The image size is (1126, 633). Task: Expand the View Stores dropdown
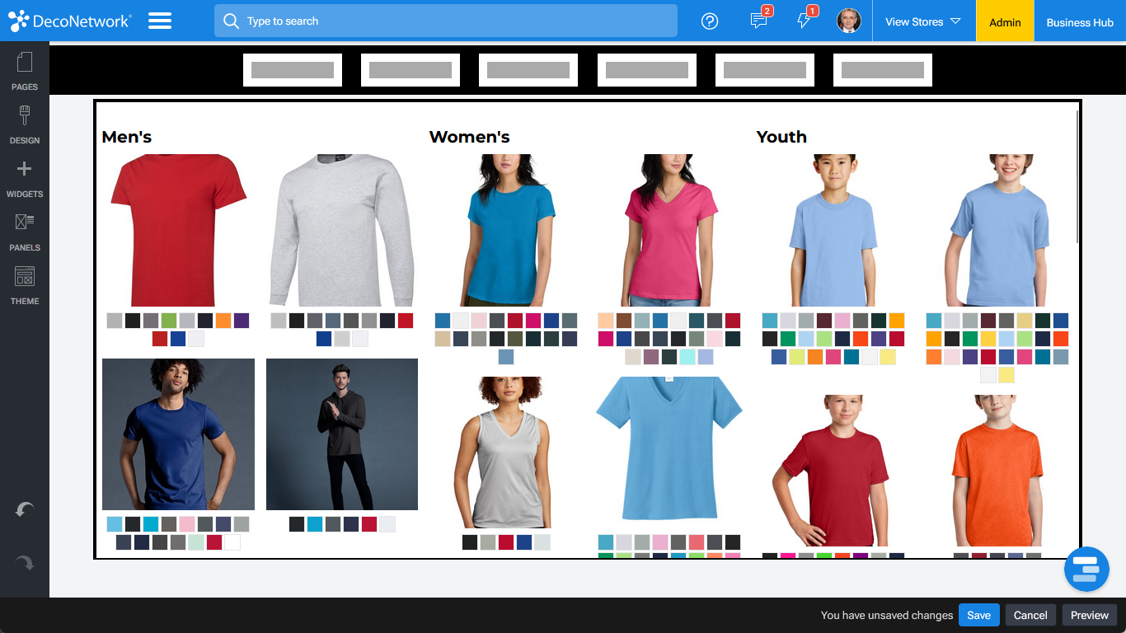[922, 21]
